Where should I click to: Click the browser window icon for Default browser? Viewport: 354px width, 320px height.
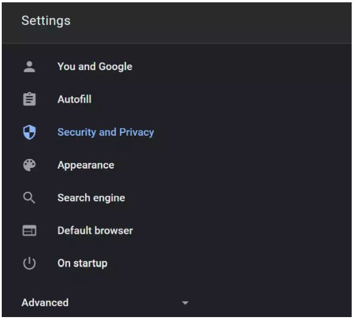29,231
